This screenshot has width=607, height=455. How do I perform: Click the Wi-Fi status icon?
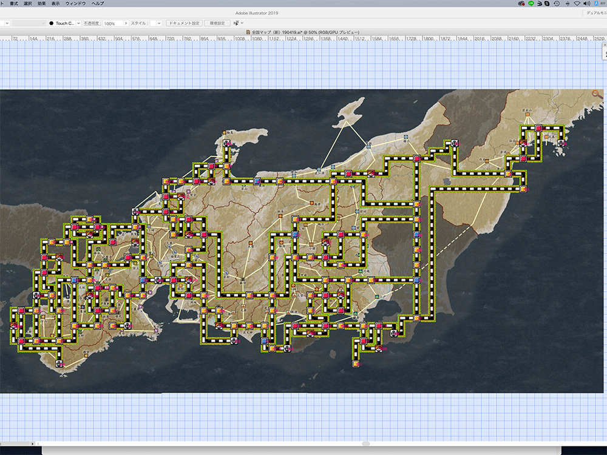click(577, 3)
